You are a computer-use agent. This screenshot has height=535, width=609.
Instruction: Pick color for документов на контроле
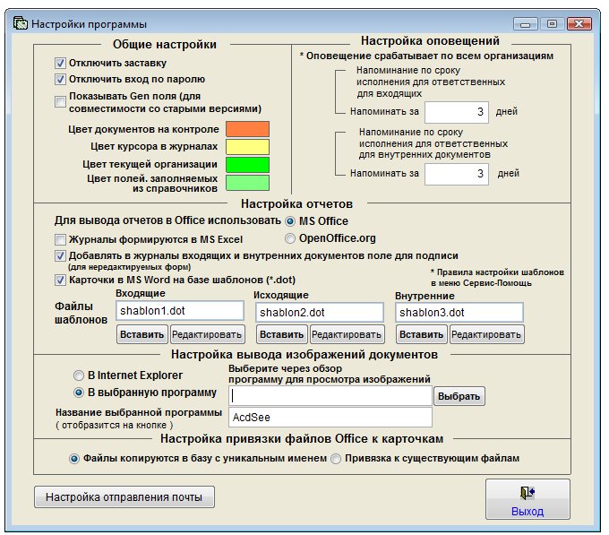click(248, 129)
